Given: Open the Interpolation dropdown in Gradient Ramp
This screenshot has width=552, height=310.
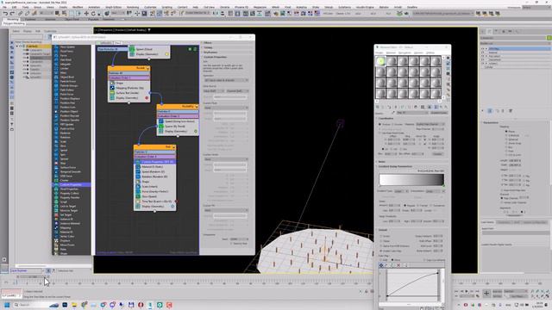Looking at the screenshot, I should (x=436, y=191).
